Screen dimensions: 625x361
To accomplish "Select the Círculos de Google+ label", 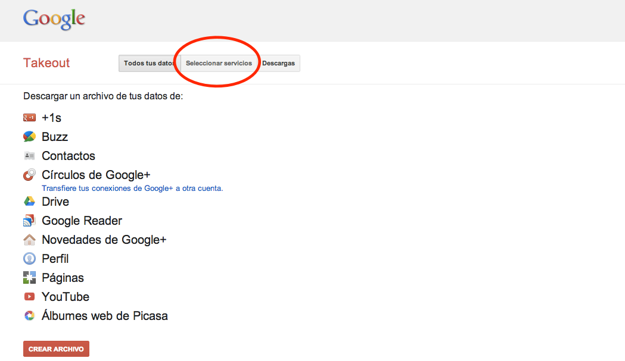I will (x=96, y=175).
